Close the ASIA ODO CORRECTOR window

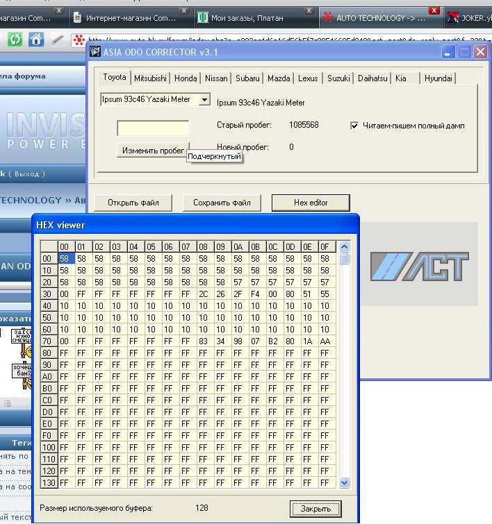tap(481, 52)
